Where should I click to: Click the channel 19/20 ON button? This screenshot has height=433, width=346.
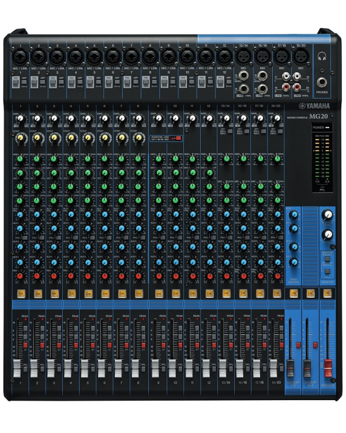coord(276,293)
